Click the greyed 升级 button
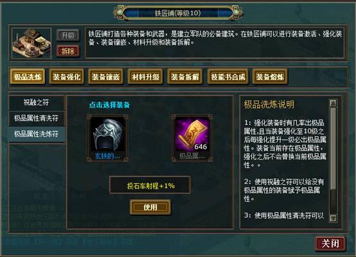The width and height of the screenshot is (356, 257). tap(68, 35)
